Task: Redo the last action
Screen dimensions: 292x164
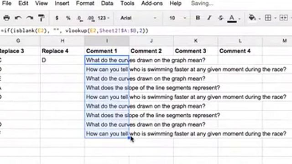Action: 30,18
